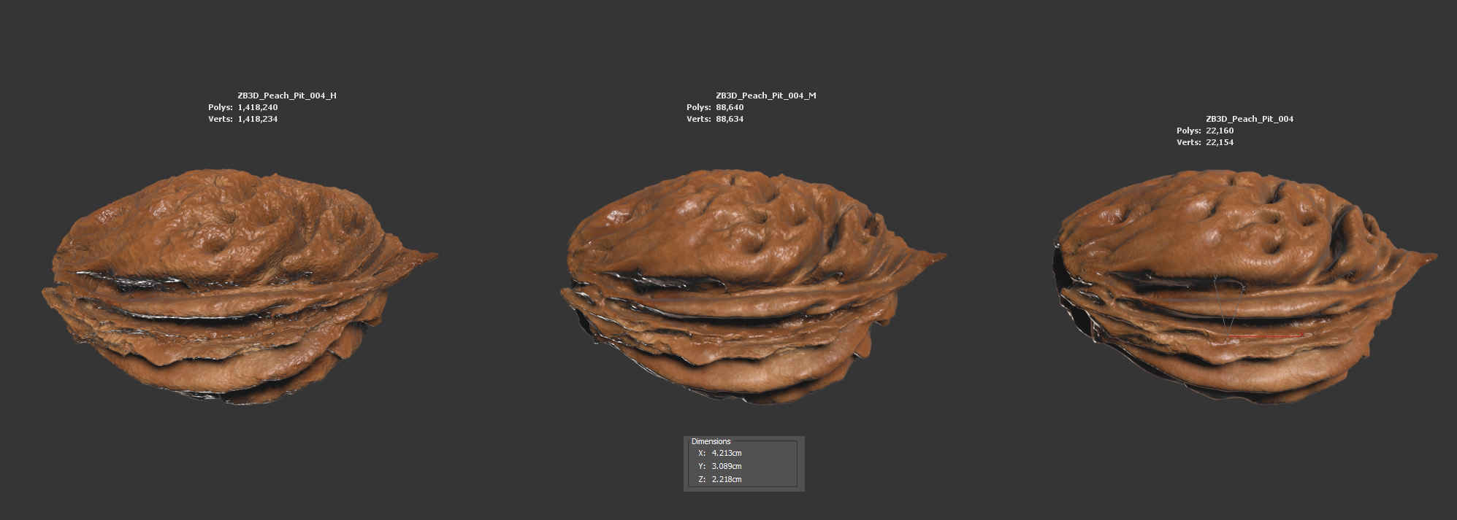Click the 22,160 polys count
1457x520 pixels.
coord(1220,131)
